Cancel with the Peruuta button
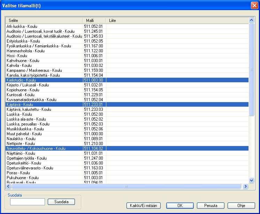This screenshot has width=260, height=214. [211, 206]
